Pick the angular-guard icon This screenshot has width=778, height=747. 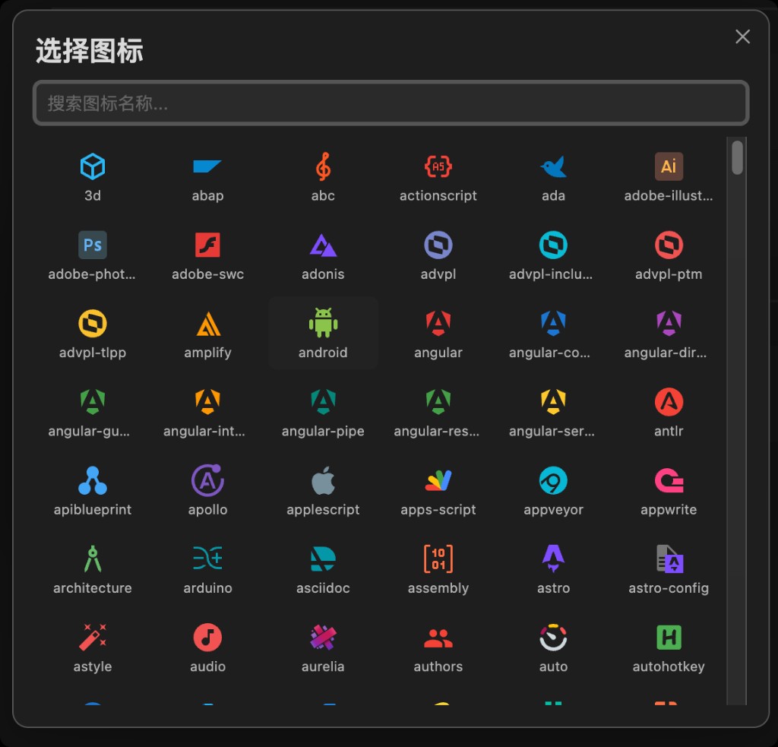coord(92,401)
